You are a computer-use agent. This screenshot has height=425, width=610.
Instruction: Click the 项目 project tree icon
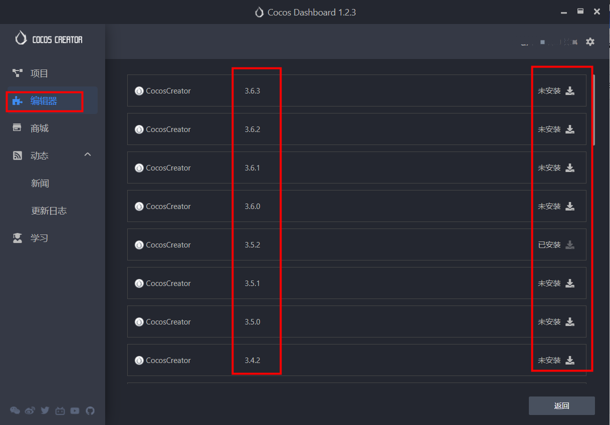tap(18, 73)
